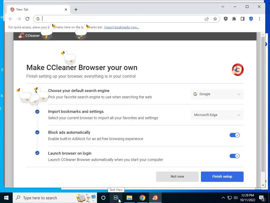Select the New Tab tab
Viewport: 270px width, 203px height.
pyautogui.click(x=38, y=10)
